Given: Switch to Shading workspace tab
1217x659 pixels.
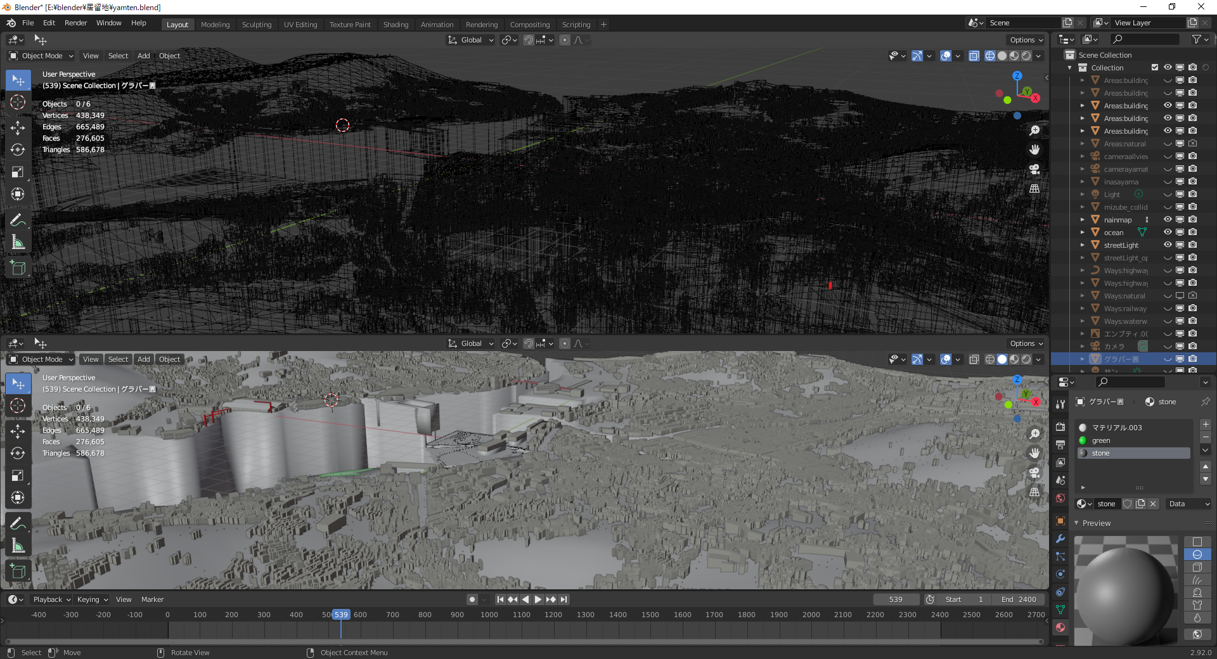Looking at the screenshot, I should 396,25.
